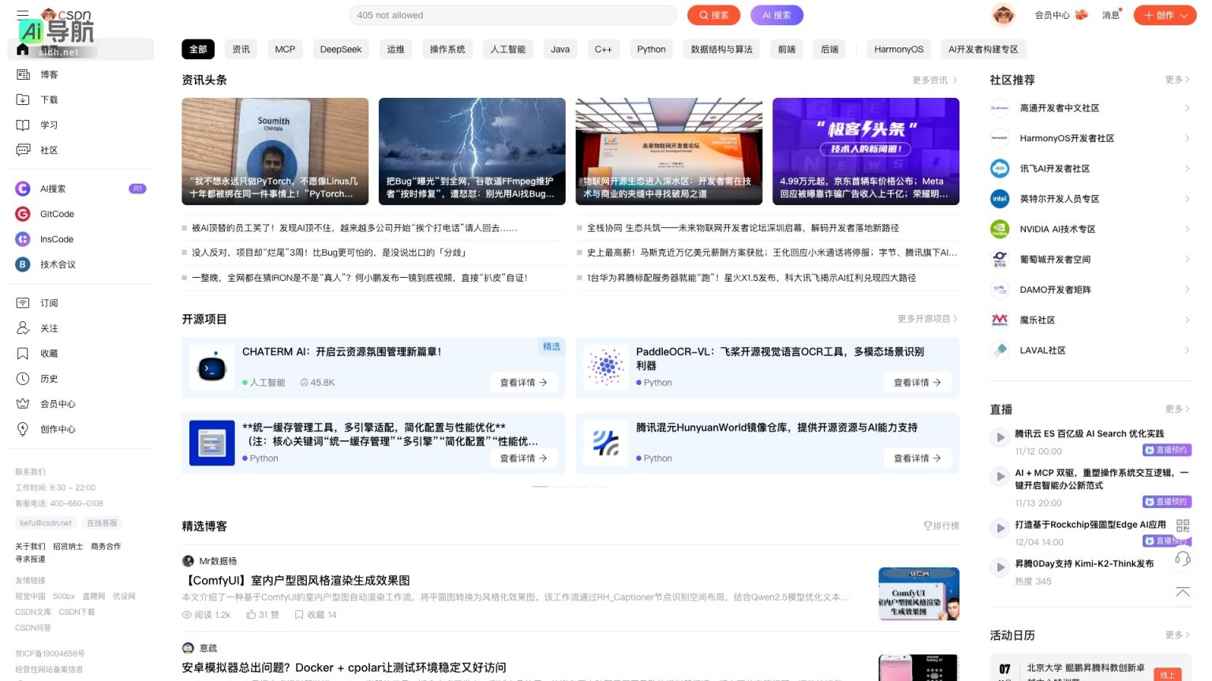Image resolution: width=1212 pixels, height=681 pixels.
Task: Expand HarmonyOS开发者社区 via its chevron
Action: coord(1188,138)
